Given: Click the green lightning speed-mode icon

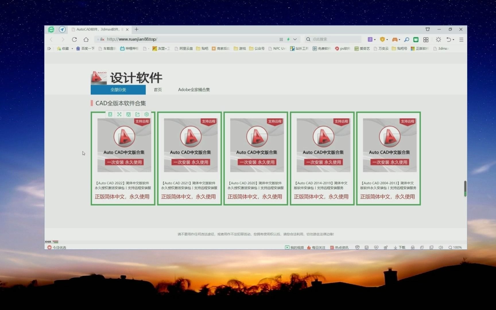Looking at the screenshot, I should (x=288, y=39).
